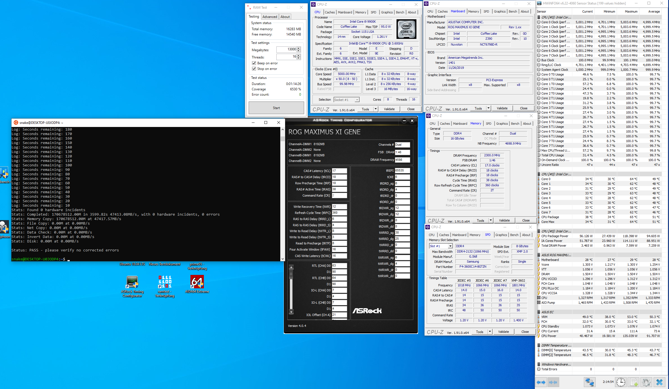669x389 pixels.
Task: Click Validate in CPU-Z Mainboard window
Action: click(x=502, y=108)
